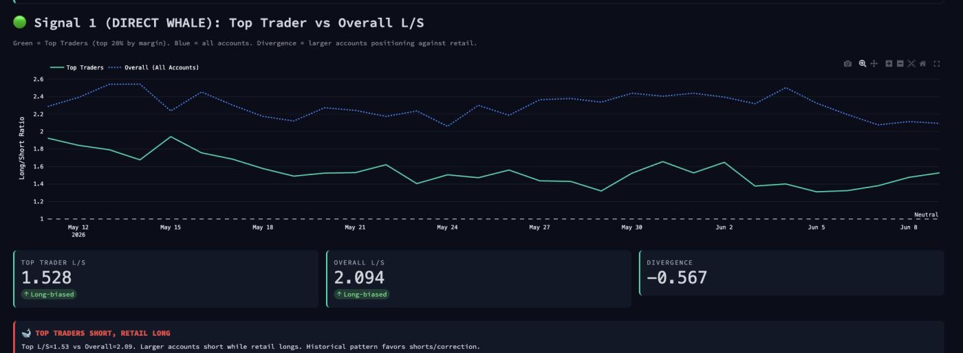Click the May 15 x-axis label
This screenshot has height=353, width=963.
coord(170,227)
